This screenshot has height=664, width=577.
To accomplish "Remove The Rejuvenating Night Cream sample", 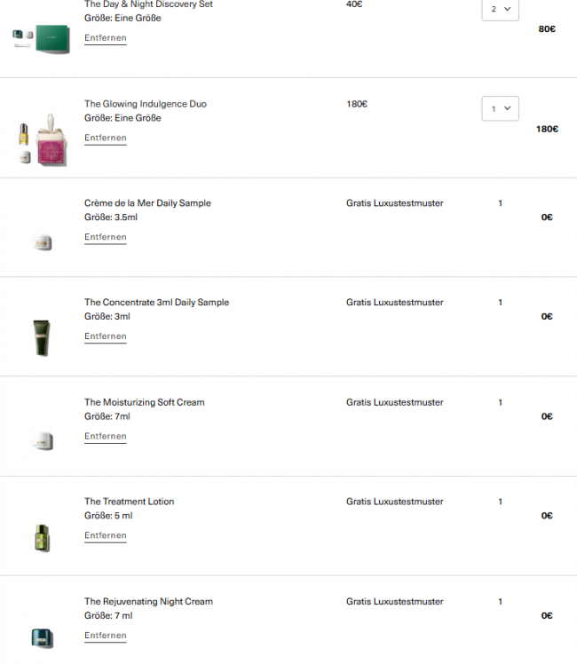I will pyautogui.click(x=106, y=636).
